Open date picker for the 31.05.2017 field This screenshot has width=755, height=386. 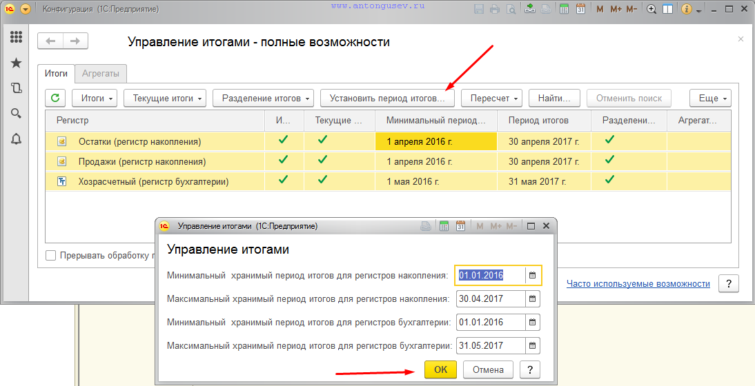pos(533,345)
